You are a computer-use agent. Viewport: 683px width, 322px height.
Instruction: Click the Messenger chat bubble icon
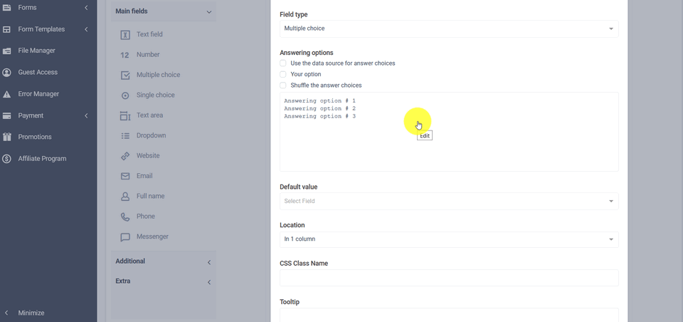click(125, 237)
